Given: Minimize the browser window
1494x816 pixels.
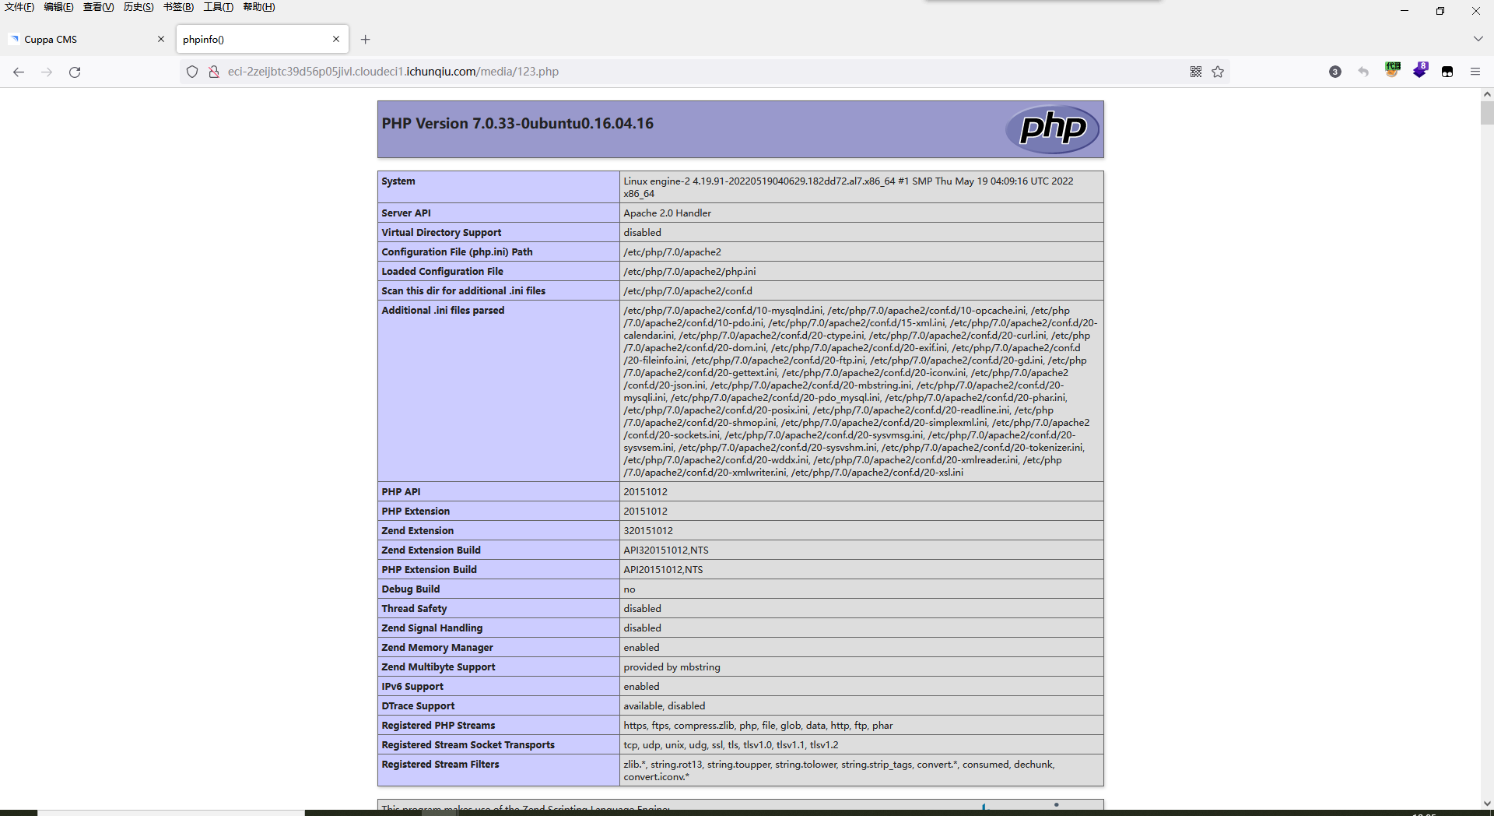Looking at the screenshot, I should pos(1405,11).
